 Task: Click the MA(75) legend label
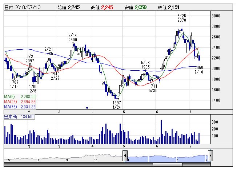pyautogui.click(x=20, y=107)
